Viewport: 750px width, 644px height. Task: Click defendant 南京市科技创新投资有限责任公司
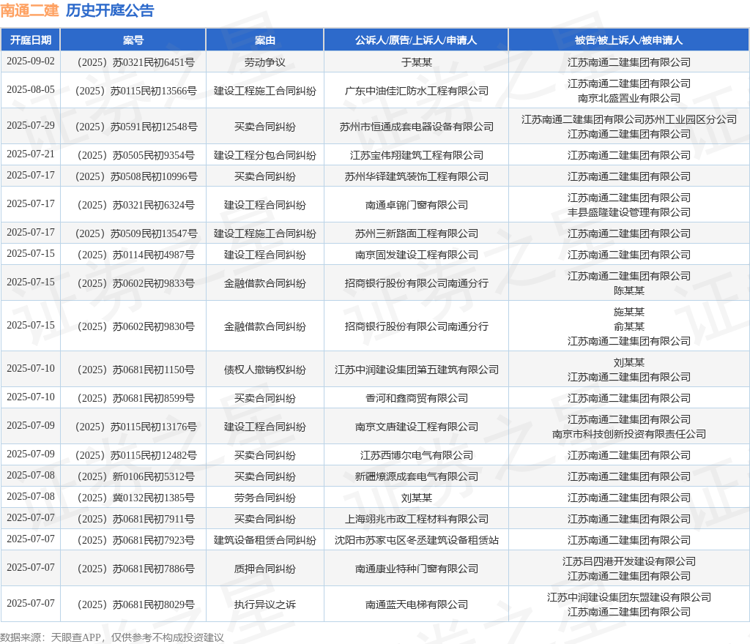pyautogui.click(x=629, y=434)
